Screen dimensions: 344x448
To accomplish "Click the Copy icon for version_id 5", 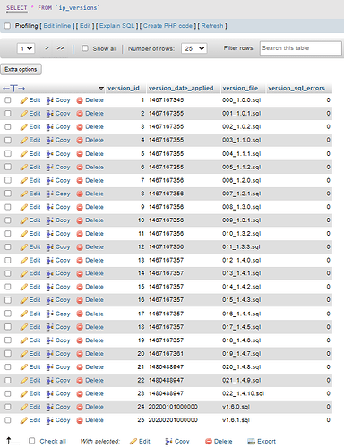I will pos(50,154).
